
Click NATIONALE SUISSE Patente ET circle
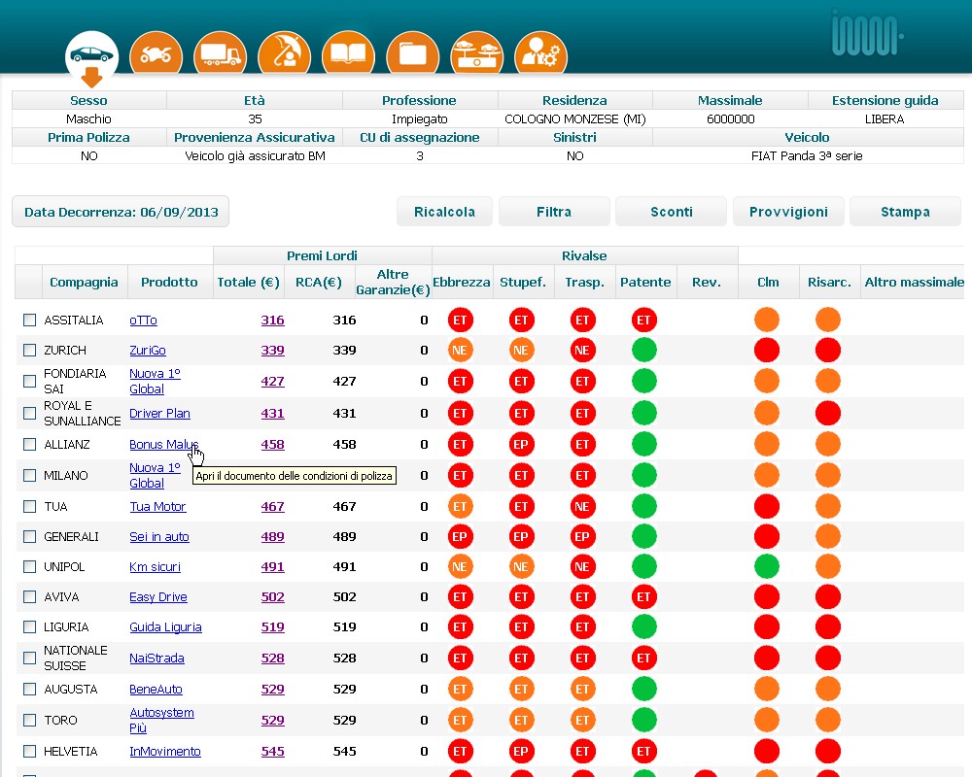click(x=644, y=659)
